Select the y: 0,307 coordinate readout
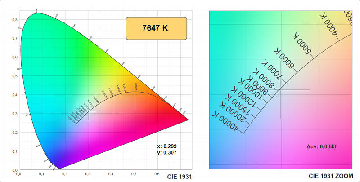 tap(167, 152)
